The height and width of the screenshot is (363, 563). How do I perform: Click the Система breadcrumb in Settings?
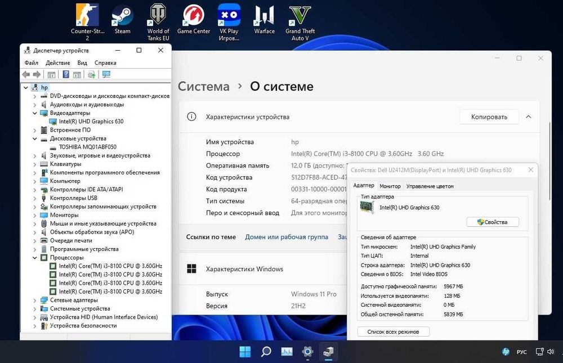[204, 86]
